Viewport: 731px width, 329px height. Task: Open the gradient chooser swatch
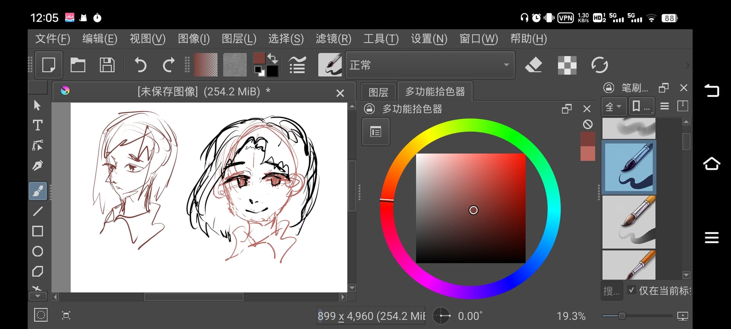pyautogui.click(x=206, y=65)
